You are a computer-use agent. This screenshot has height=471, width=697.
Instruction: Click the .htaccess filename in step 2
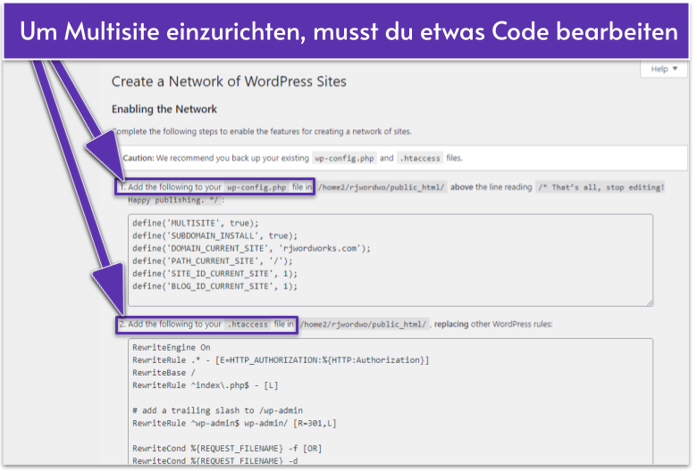248,325
